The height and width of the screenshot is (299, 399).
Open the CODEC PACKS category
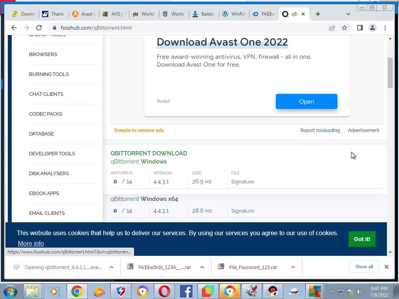pos(46,114)
